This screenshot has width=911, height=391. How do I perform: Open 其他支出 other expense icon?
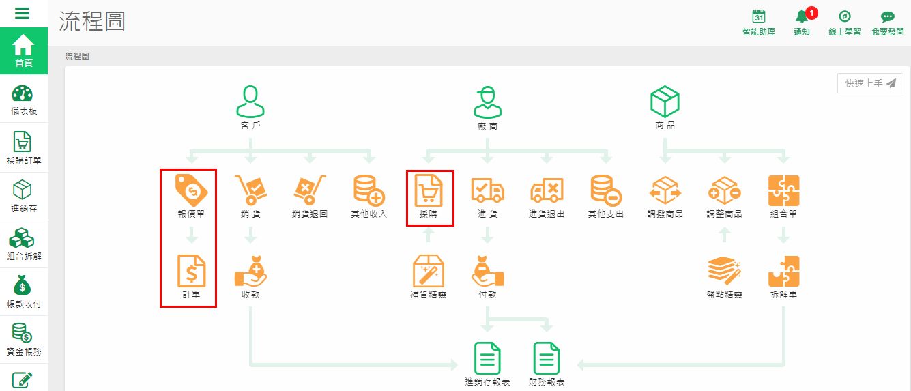click(x=606, y=190)
